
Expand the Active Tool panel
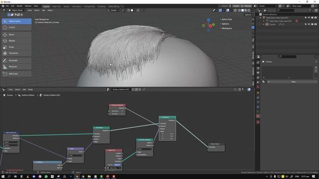pyautogui.click(x=226, y=19)
